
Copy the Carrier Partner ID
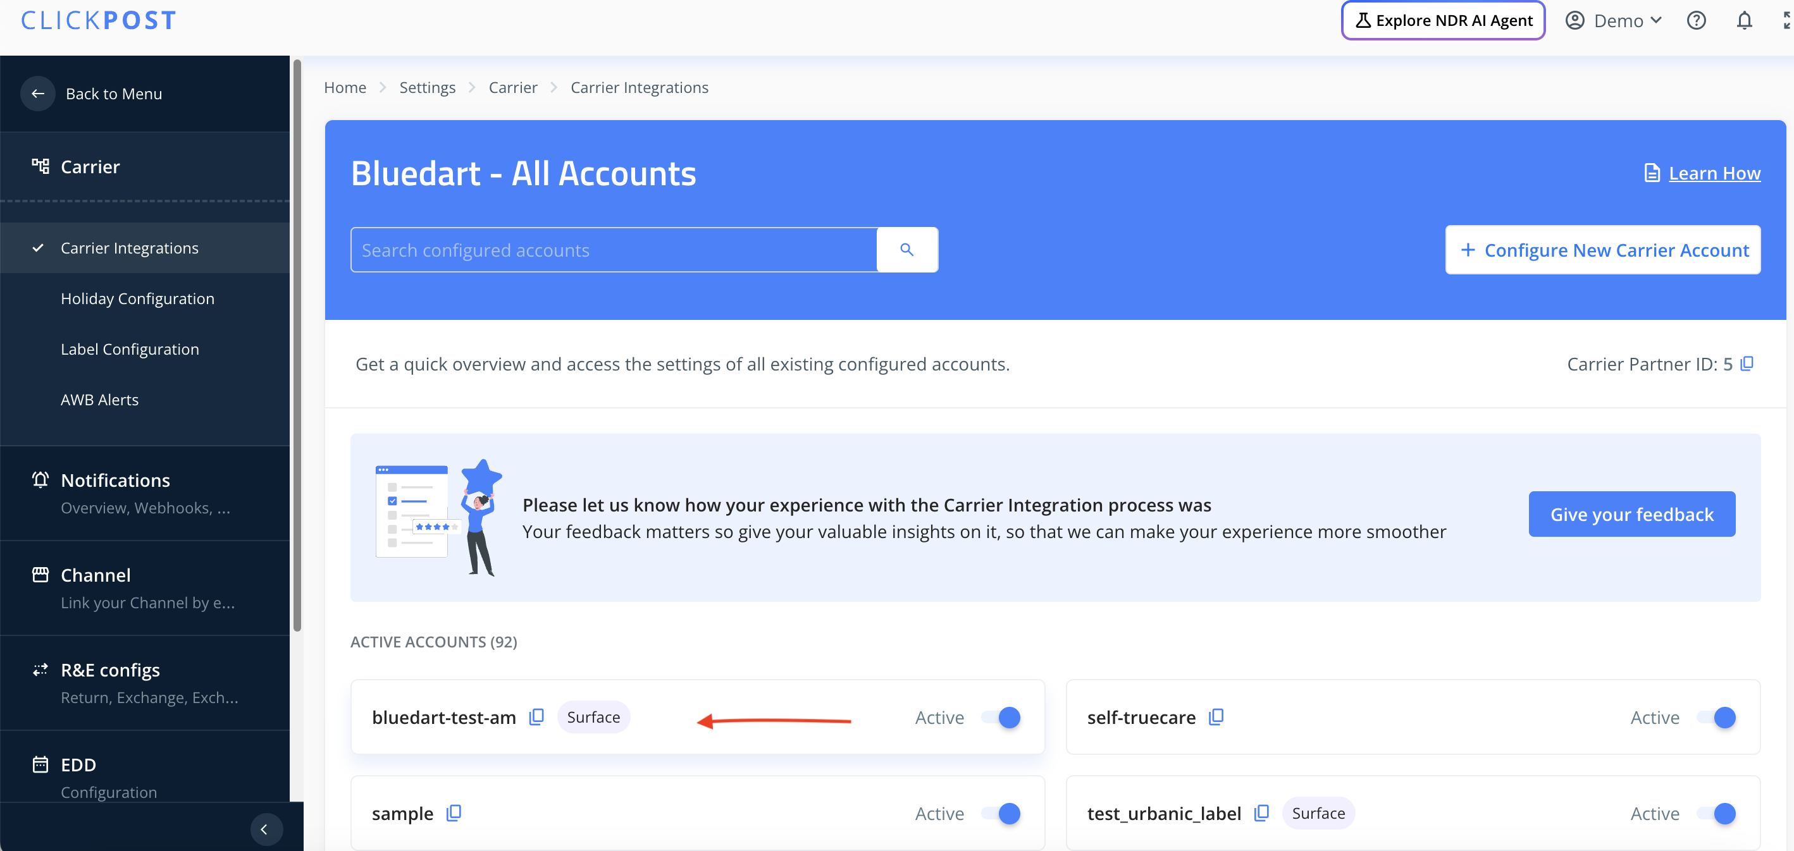tap(1747, 364)
